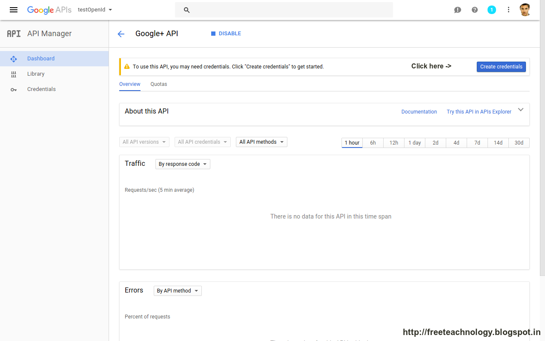545x341 pixels.
Task: Click the Google+ API page title
Action: [157, 34]
